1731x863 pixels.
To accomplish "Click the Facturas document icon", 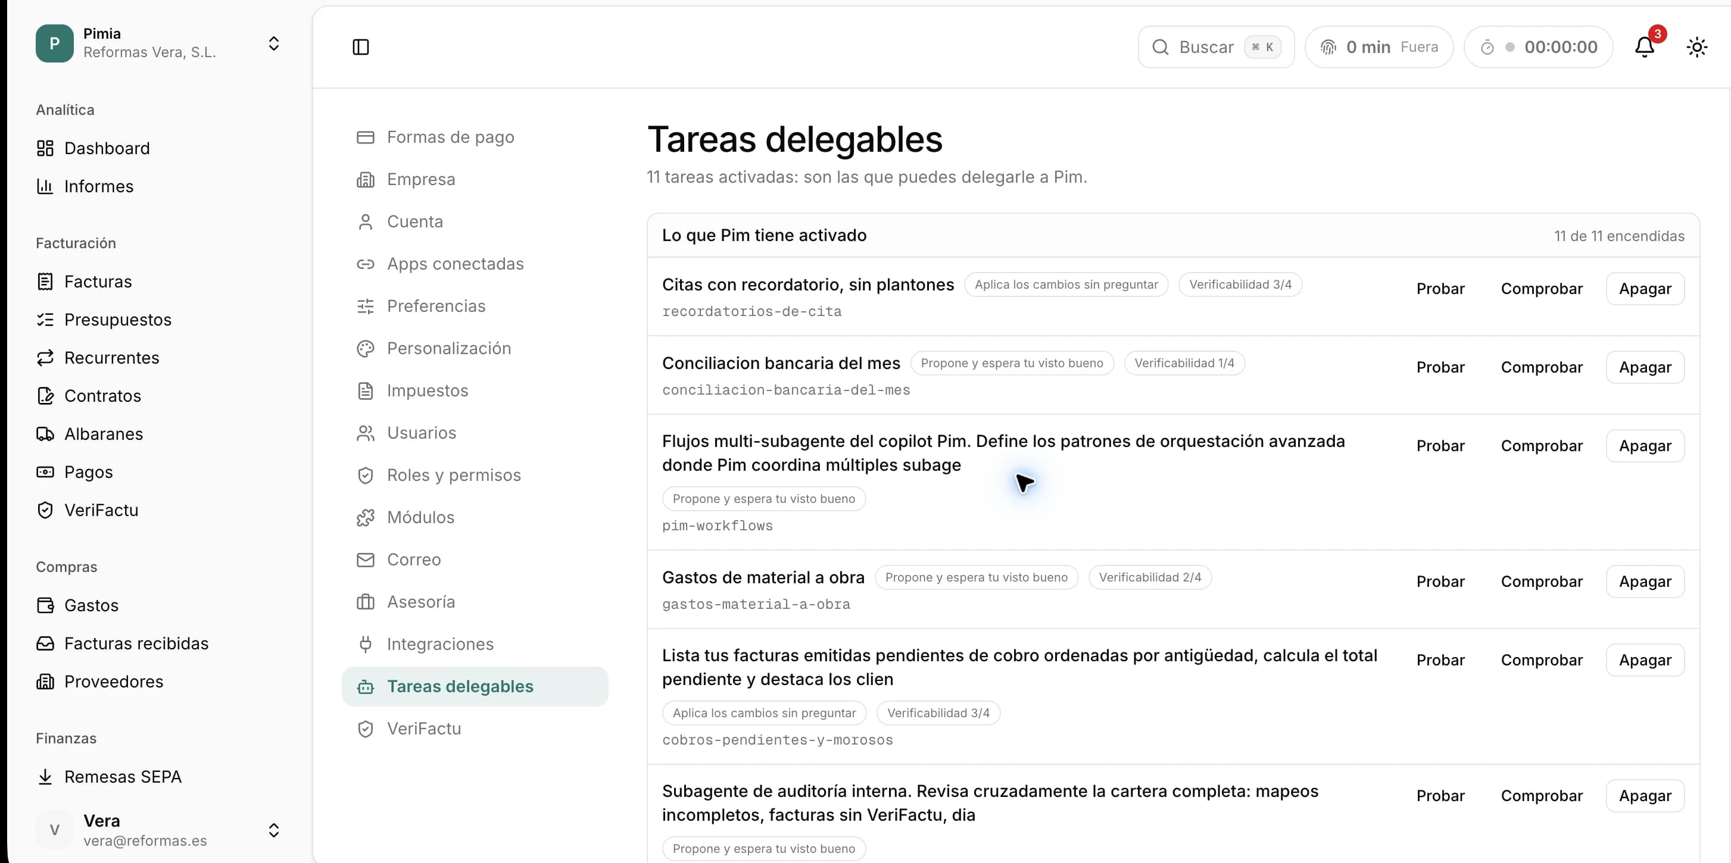I will (x=45, y=282).
